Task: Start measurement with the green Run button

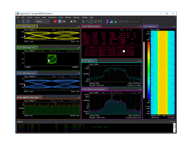Action: (x=19, y=22)
